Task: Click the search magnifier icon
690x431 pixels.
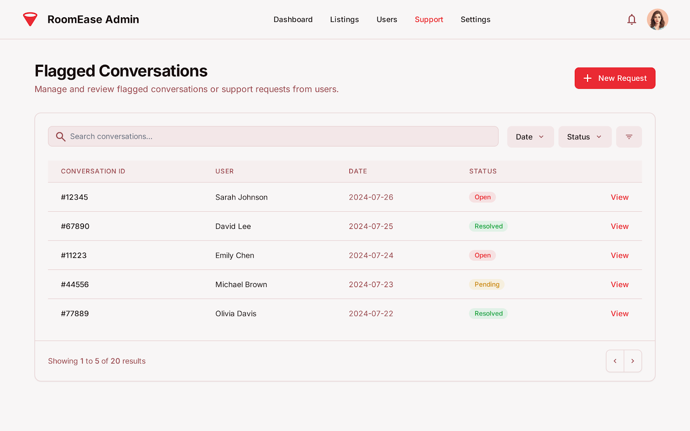Action: point(61,137)
